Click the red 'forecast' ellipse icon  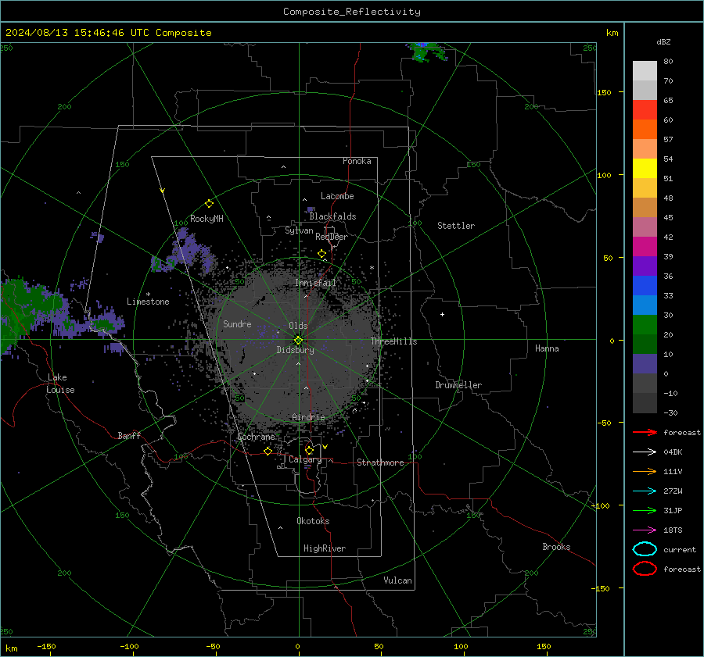pos(645,569)
